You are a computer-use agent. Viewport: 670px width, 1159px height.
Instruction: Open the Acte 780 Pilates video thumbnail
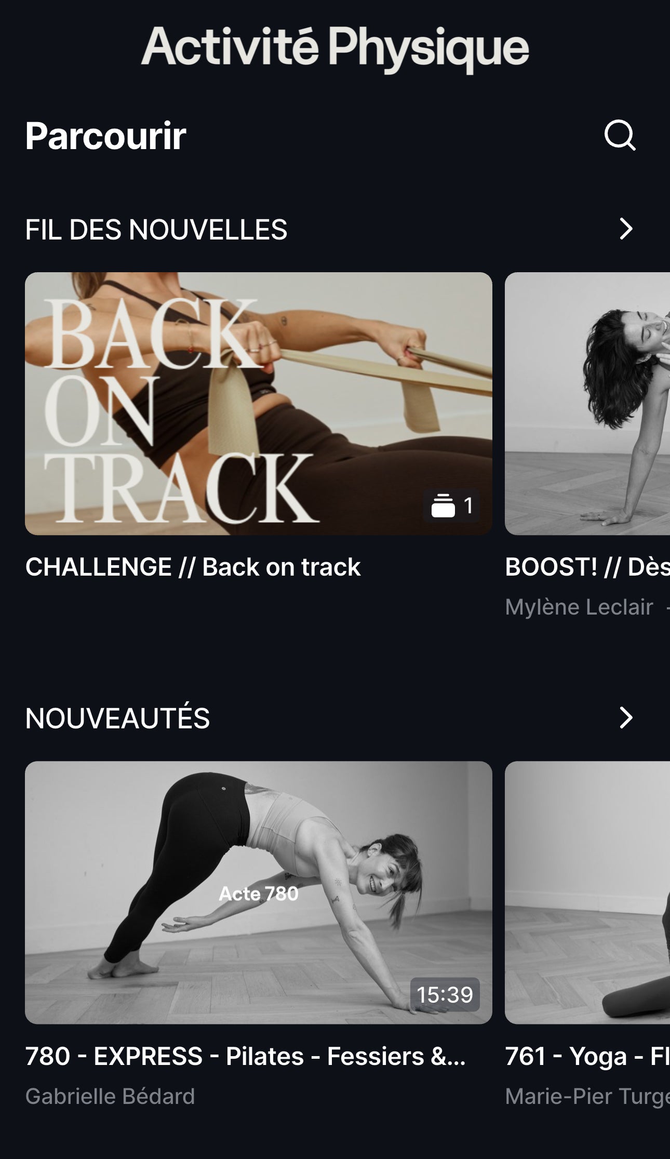259,892
